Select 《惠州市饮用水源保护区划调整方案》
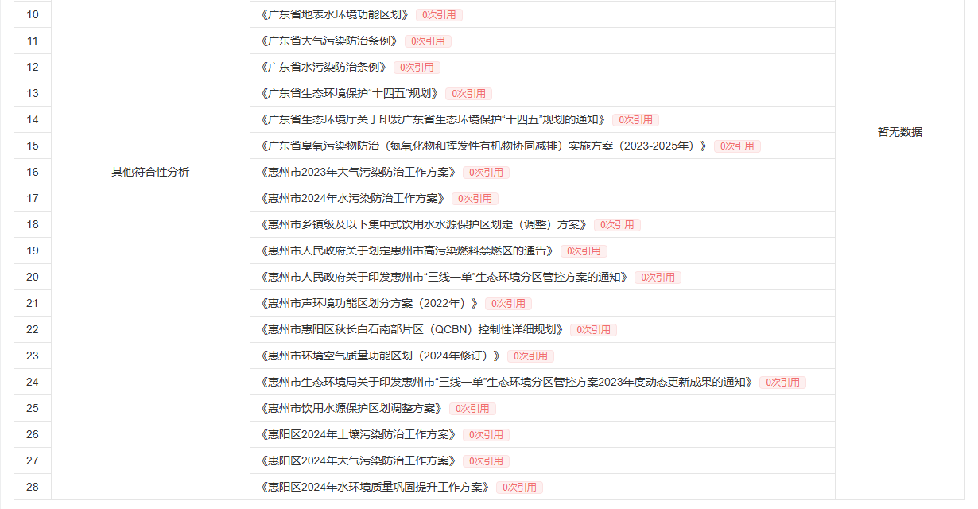 [351, 408]
